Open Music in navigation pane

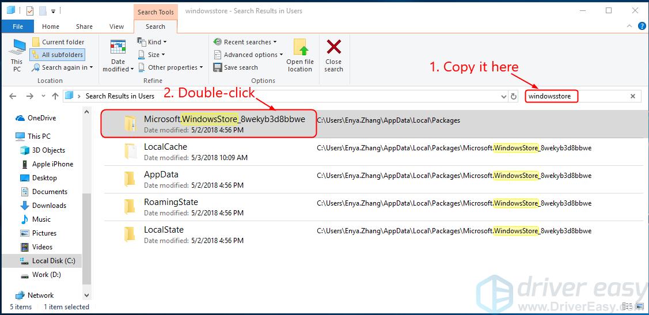pyautogui.click(x=36, y=219)
